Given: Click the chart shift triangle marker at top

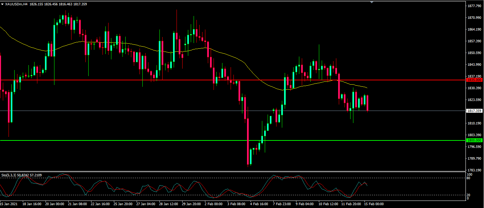Looking at the screenshot, I should coord(372,2).
